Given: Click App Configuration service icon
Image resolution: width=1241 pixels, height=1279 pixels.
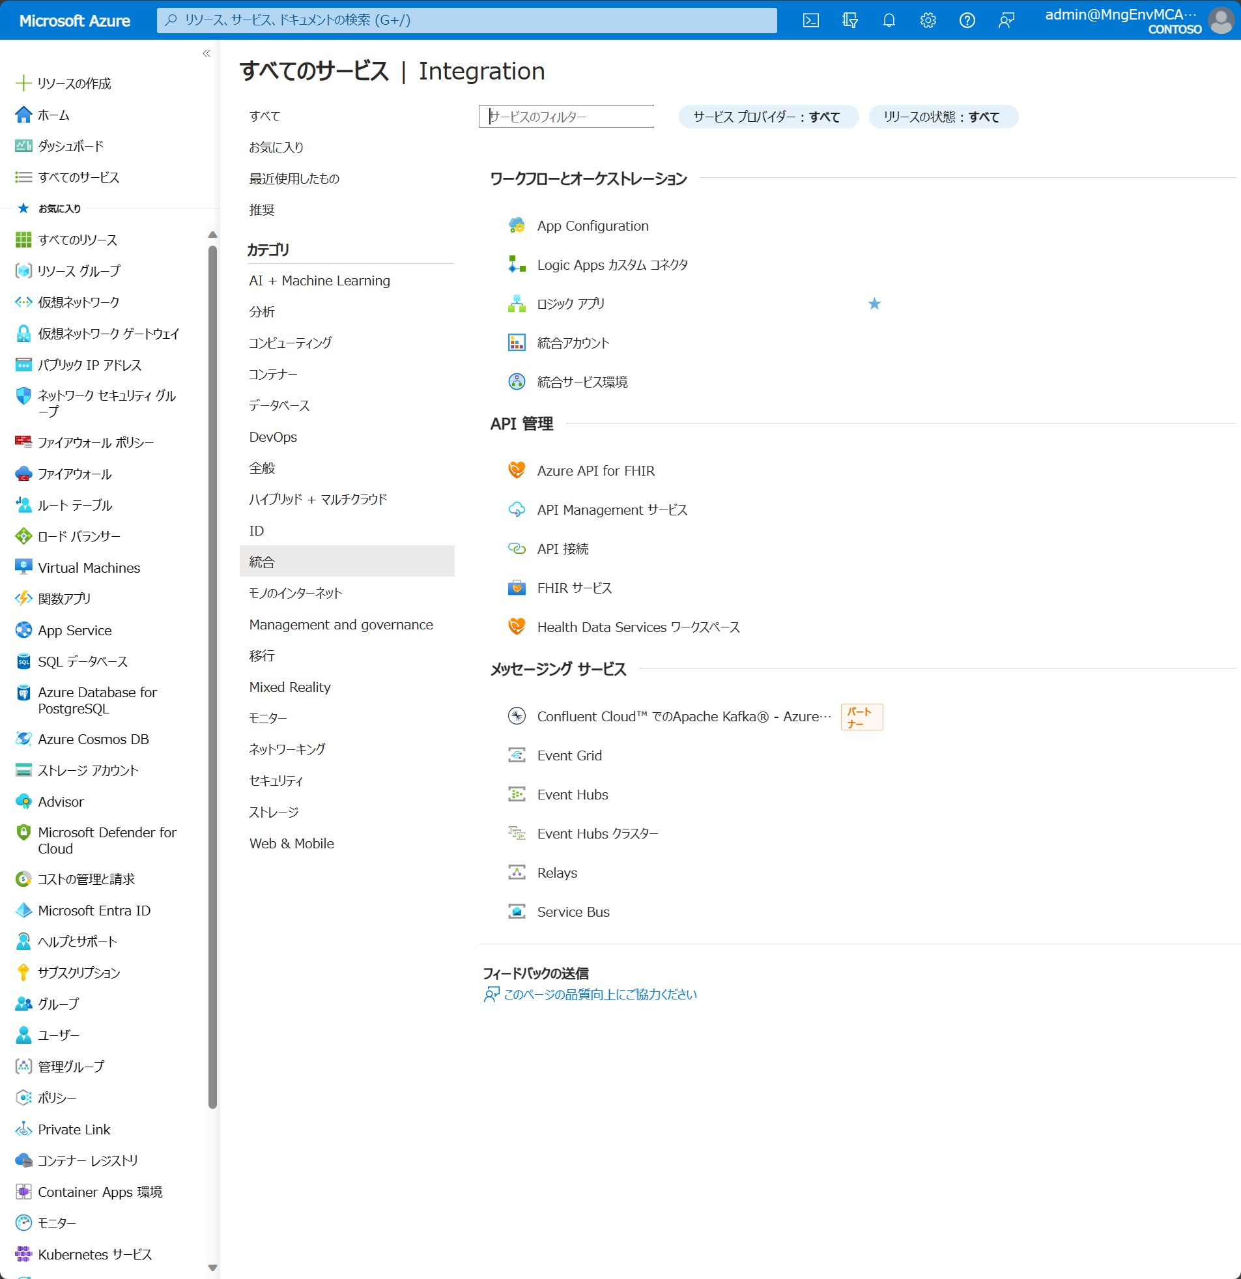Looking at the screenshot, I should [517, 226].
